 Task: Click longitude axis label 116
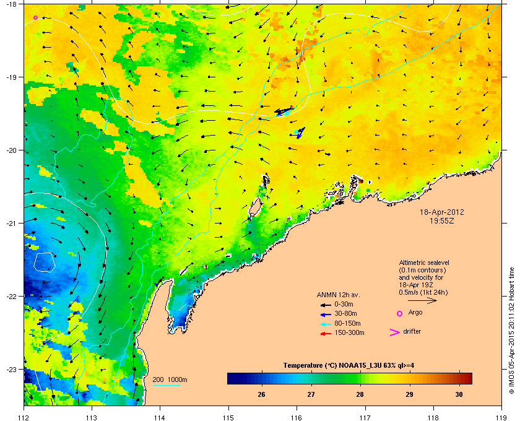pos(297,417)
